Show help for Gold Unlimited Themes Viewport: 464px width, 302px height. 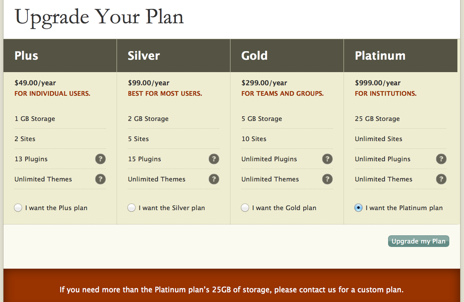tap(327, 179)
